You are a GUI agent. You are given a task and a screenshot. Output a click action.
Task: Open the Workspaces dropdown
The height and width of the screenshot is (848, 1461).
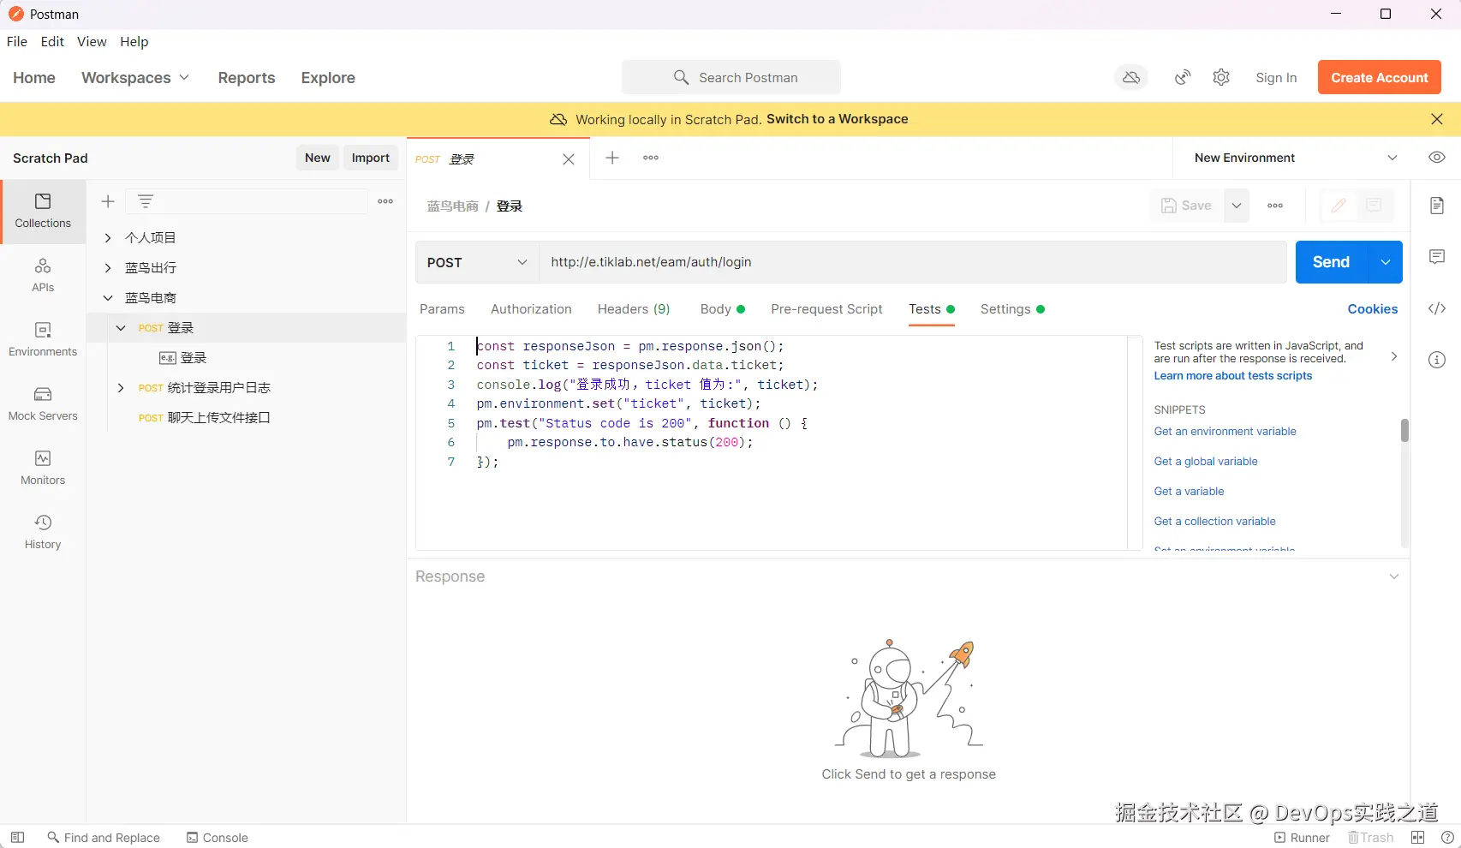coord(135,78)
